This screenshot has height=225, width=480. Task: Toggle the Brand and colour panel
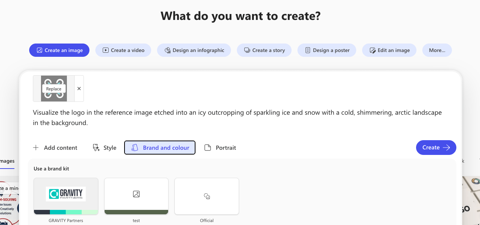(x=160, y=148)
